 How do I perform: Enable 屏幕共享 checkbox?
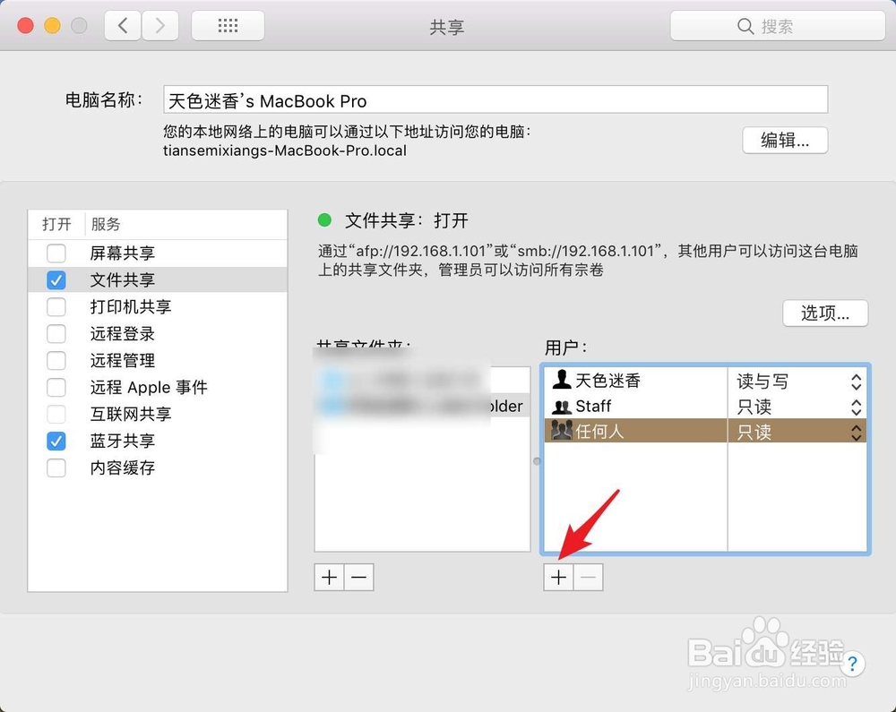tap(56, 253)
